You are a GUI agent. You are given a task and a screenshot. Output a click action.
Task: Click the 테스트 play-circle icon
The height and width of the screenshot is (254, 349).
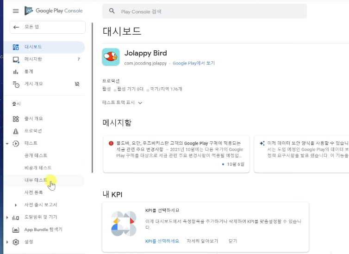(16, 144)
